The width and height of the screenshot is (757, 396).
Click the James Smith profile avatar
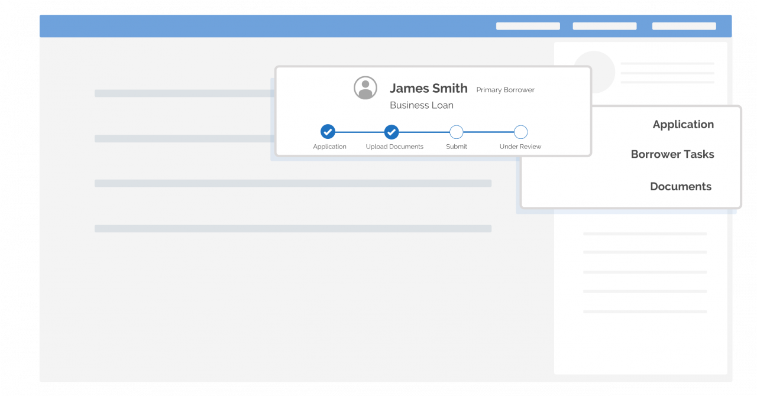[364, 87]
